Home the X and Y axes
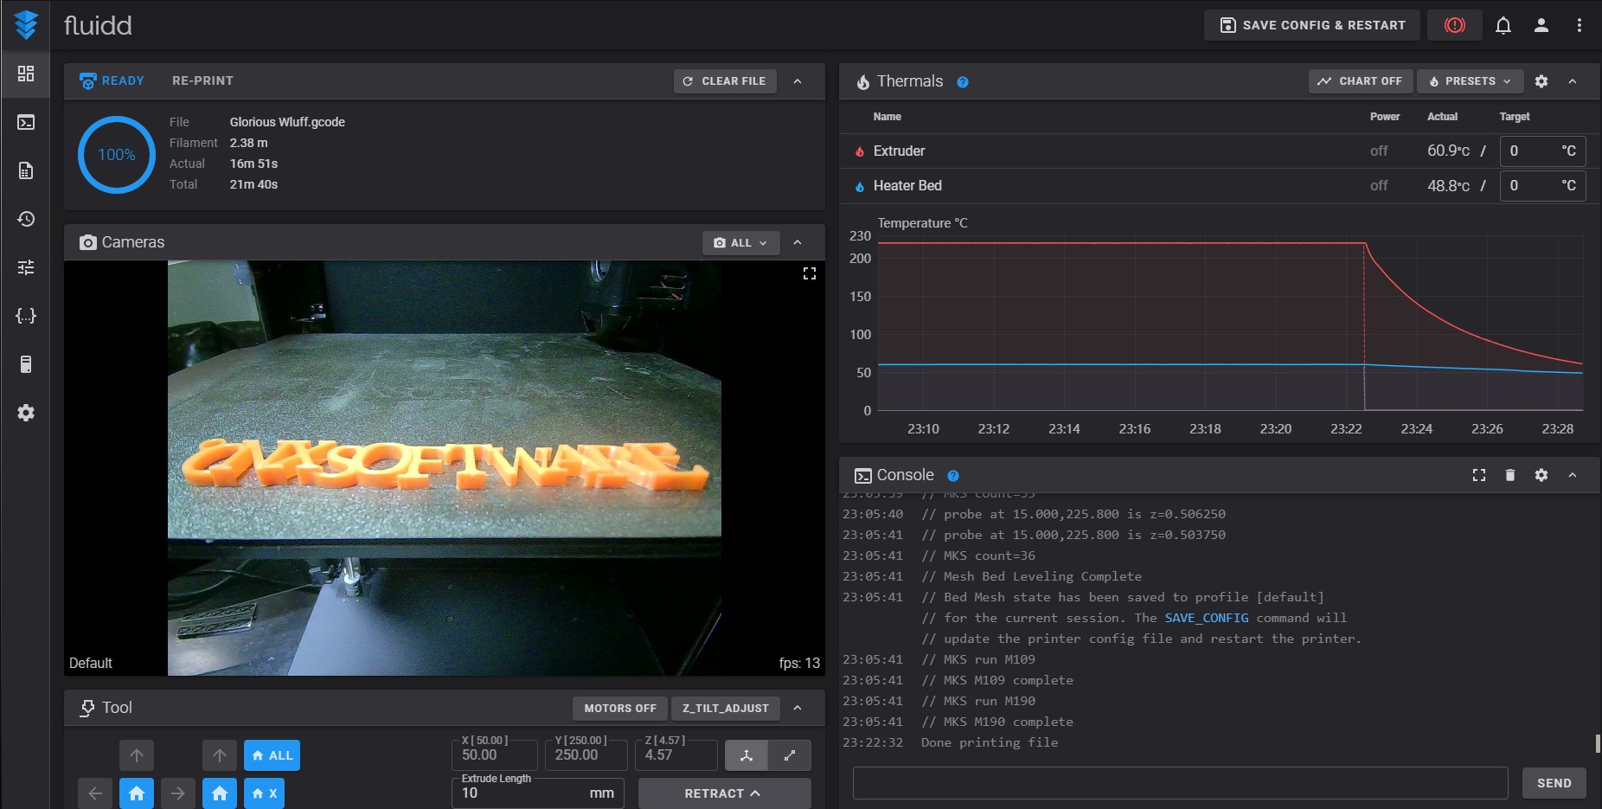Image resolution: width=1602 pixels, height=809 pixels. 137,793
